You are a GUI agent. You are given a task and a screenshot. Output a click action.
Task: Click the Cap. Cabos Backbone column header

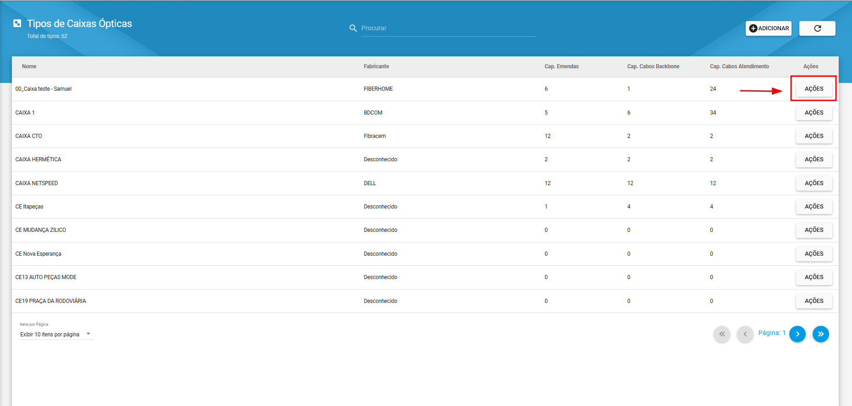pyautogui.click(x=653, y=66)
